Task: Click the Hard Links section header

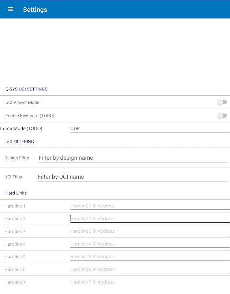Action: tap(16, 193)
